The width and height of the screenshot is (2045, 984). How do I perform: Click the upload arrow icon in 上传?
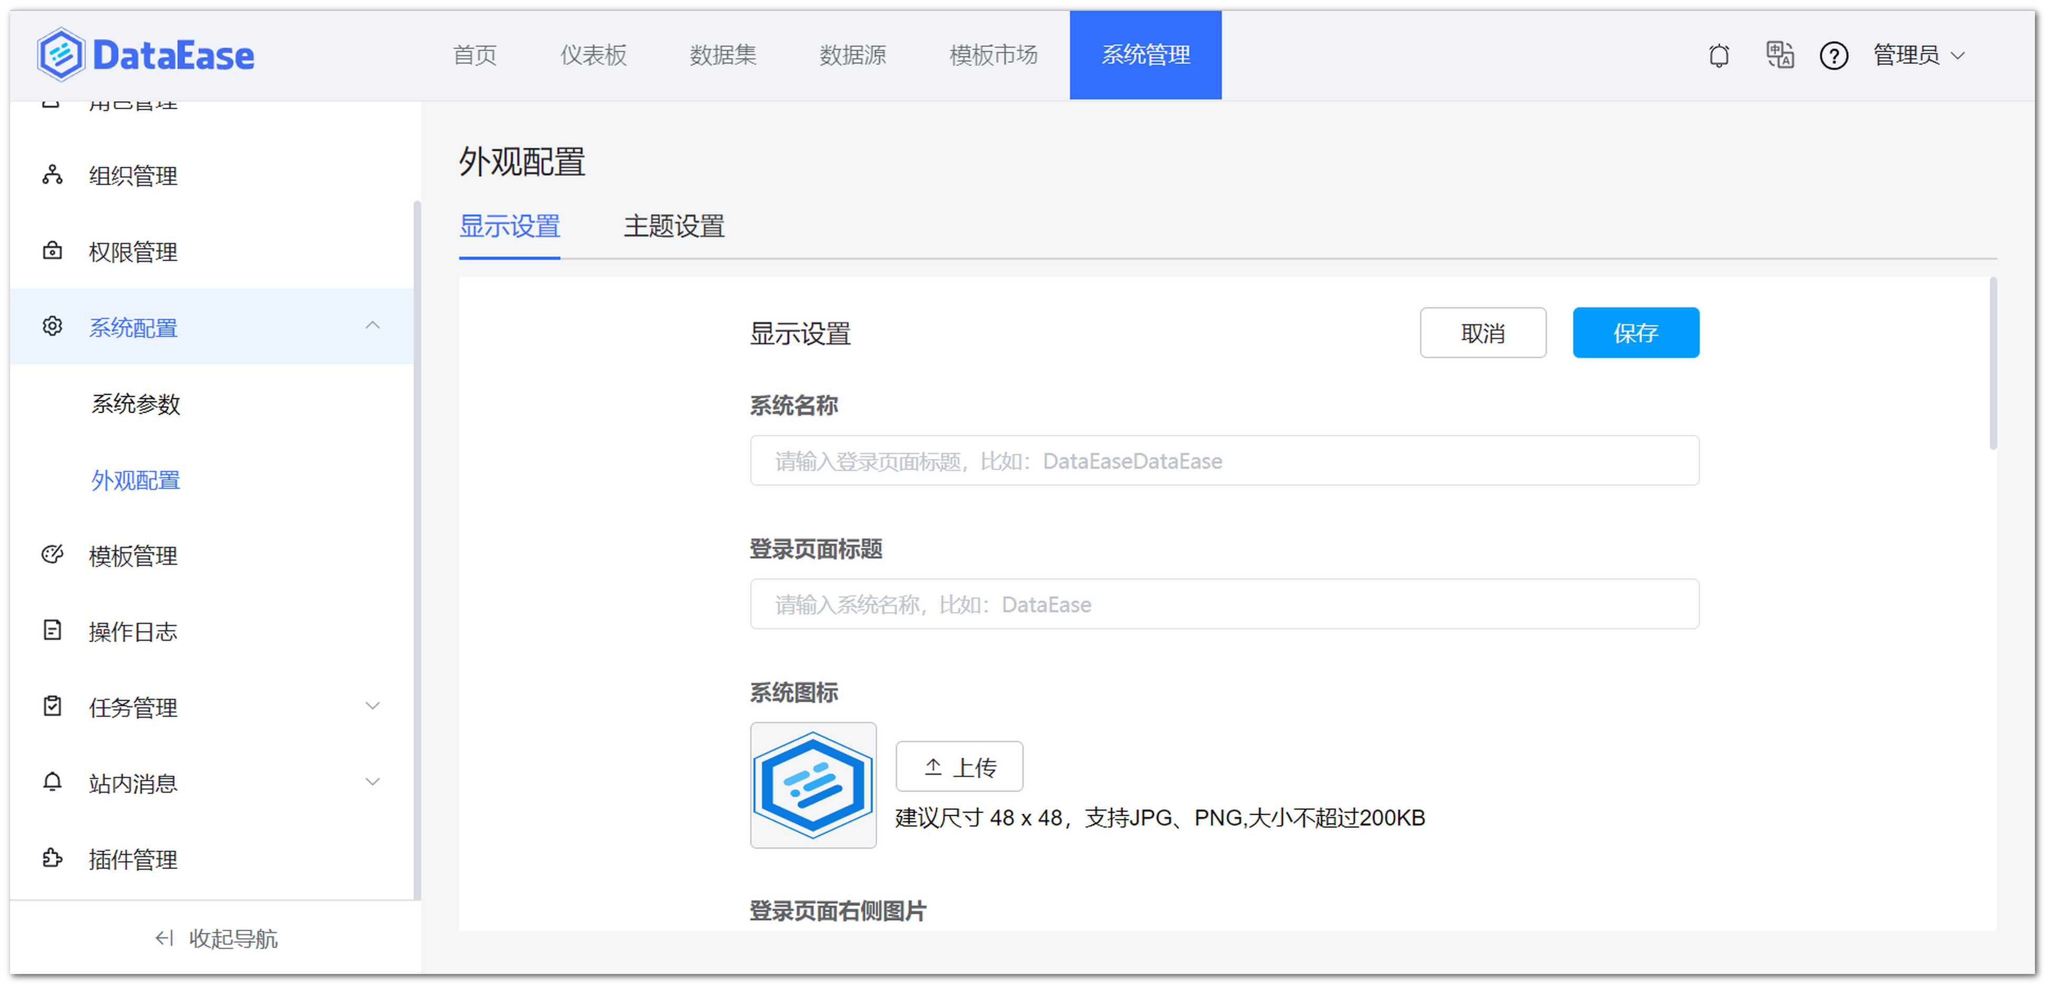(933, 767)
